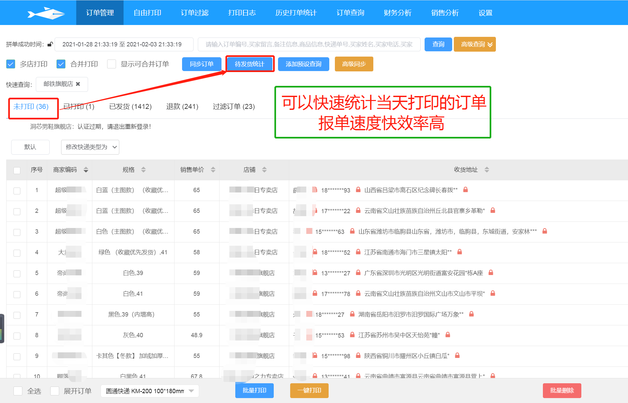Open 修改快递类型为 dropdown
The height and width of the screenshot is (403, 628).
(90, 147)
